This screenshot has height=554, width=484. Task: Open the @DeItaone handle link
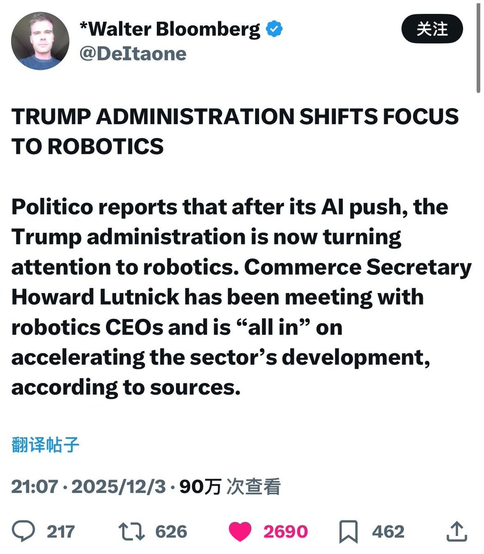click(x=133, y=54)
